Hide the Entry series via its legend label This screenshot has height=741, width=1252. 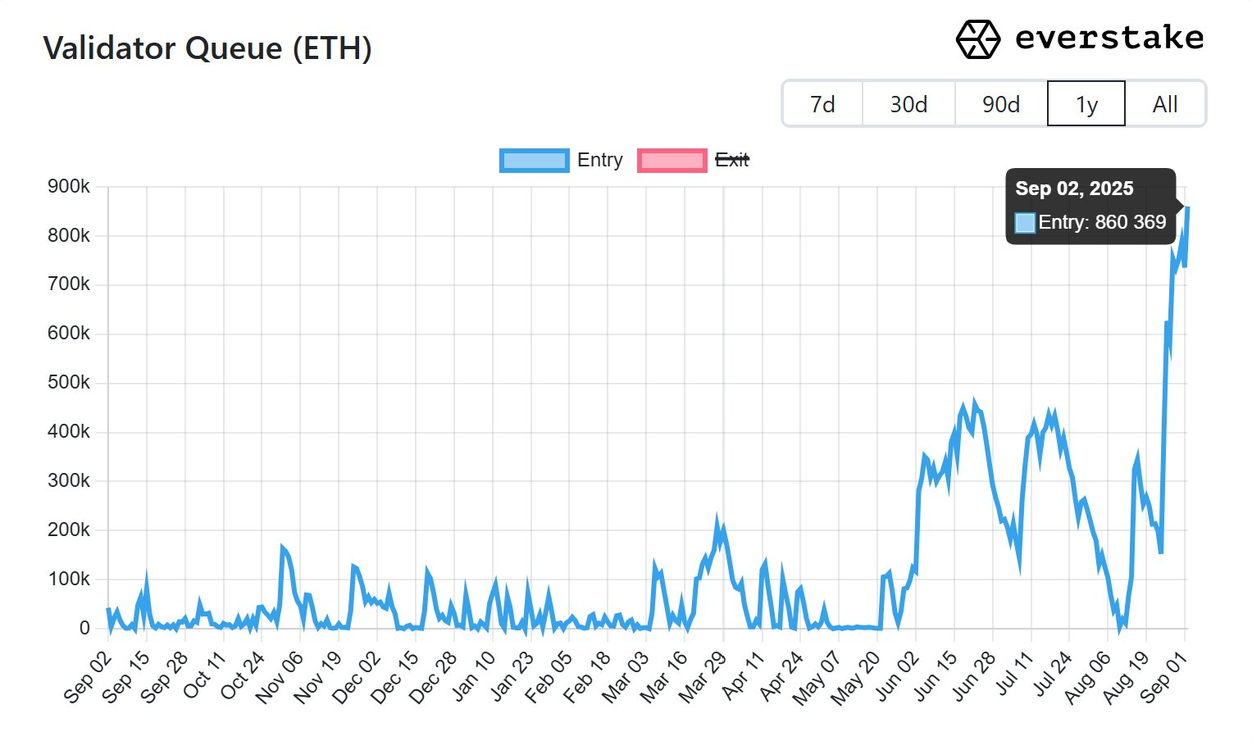pyautogui.click(x=602, y=160)
